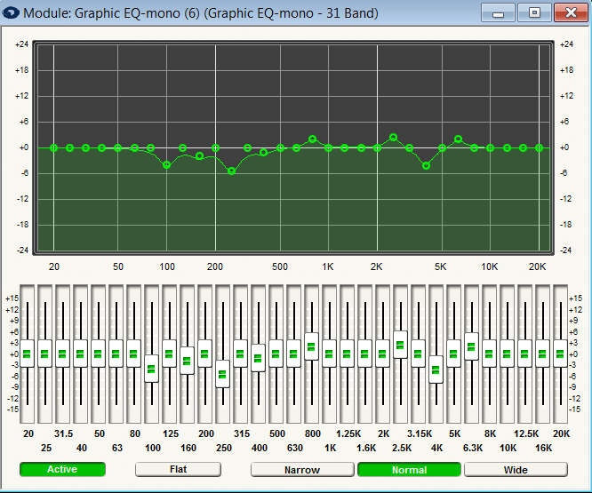Click the 100 Hz node on the curve
This screenshot has height=493, width=592.
coord(167,165)
